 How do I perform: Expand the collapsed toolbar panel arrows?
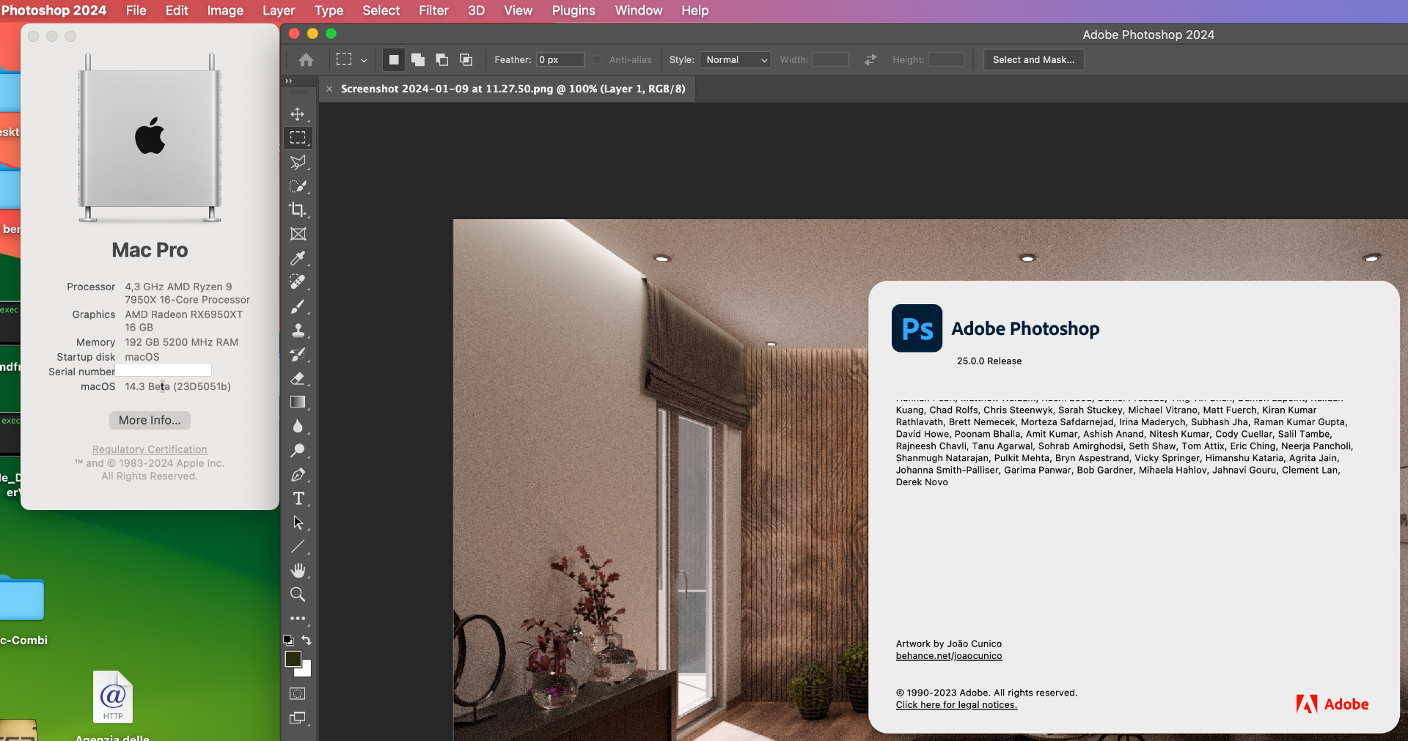[x=289, y=81]
